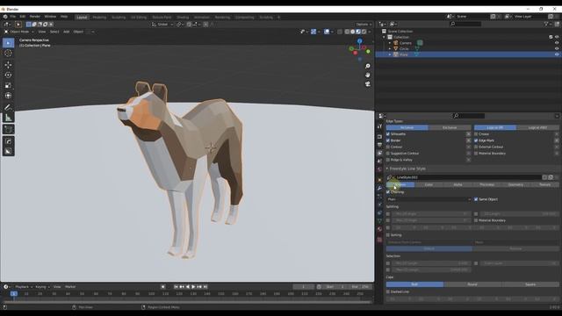Click the LineStyle name input field
This screenshot has width=562, height=316.
click(468, 177)
